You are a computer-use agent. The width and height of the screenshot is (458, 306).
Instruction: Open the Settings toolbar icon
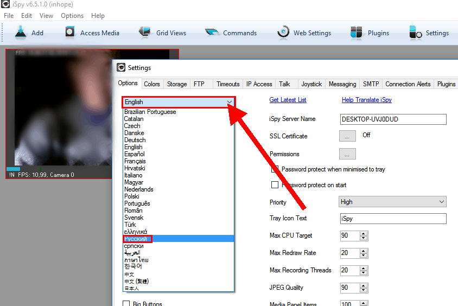tap(415, 33)
